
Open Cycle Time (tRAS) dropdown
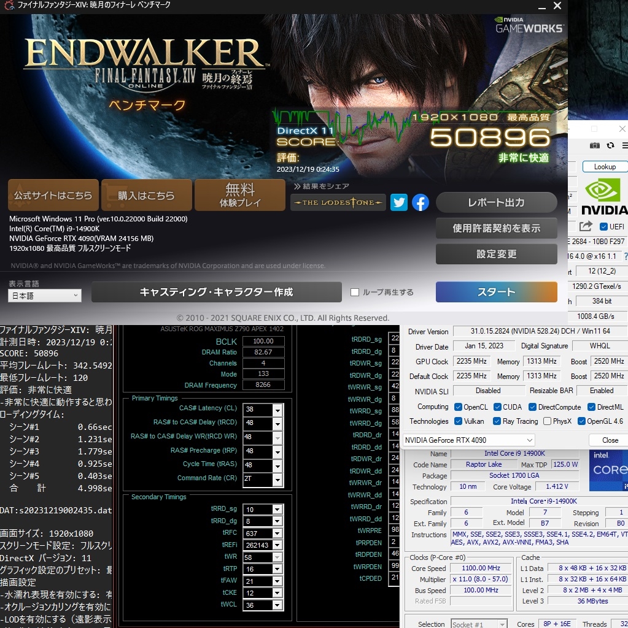pos(277,466)
